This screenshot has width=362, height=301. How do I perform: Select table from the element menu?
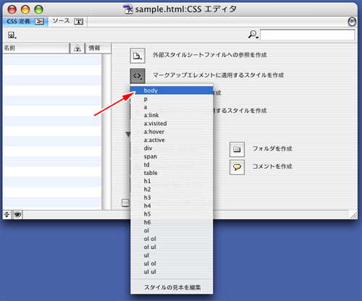pyautogui.click(x=172, y=173)
